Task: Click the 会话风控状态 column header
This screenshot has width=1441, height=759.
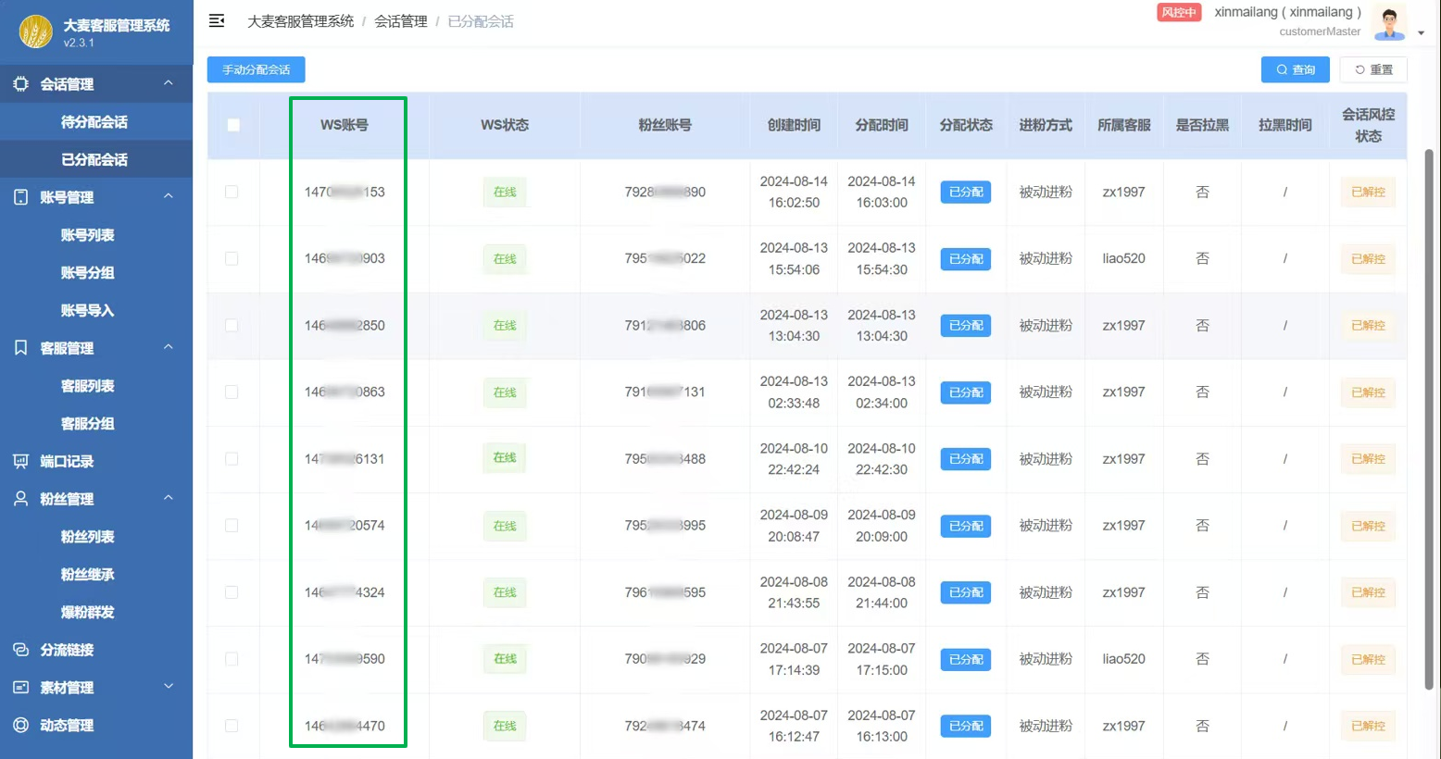Action: pos(1368,125)
